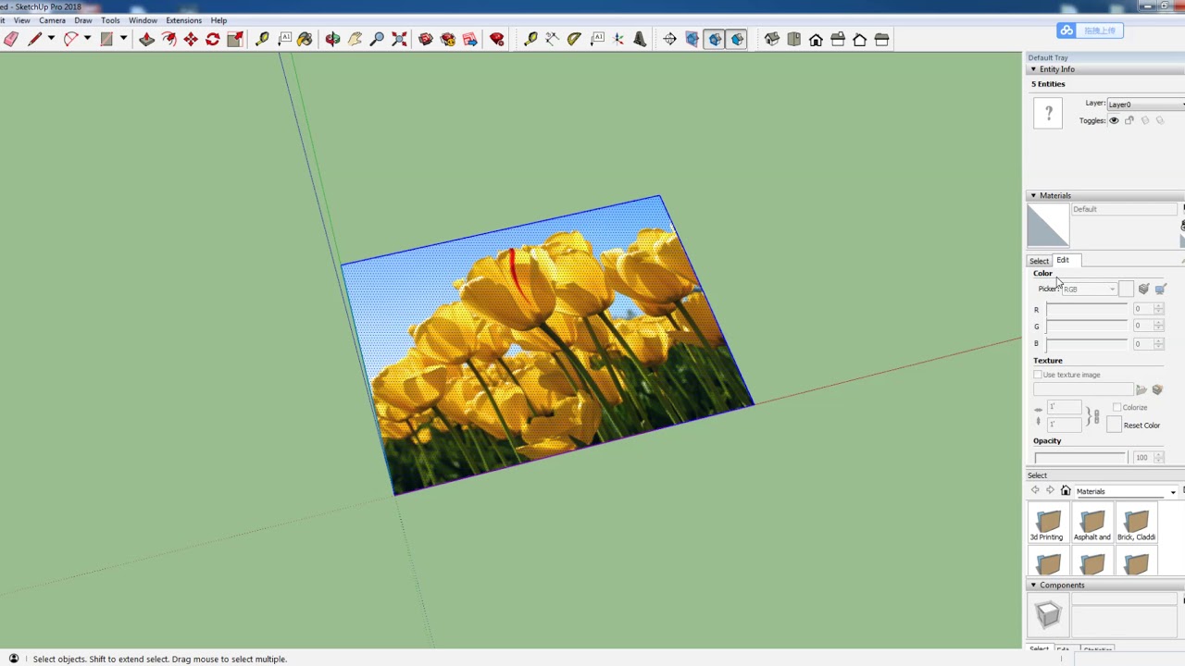Select the Arc tool

pyautogui.click(x=70, y=39)
